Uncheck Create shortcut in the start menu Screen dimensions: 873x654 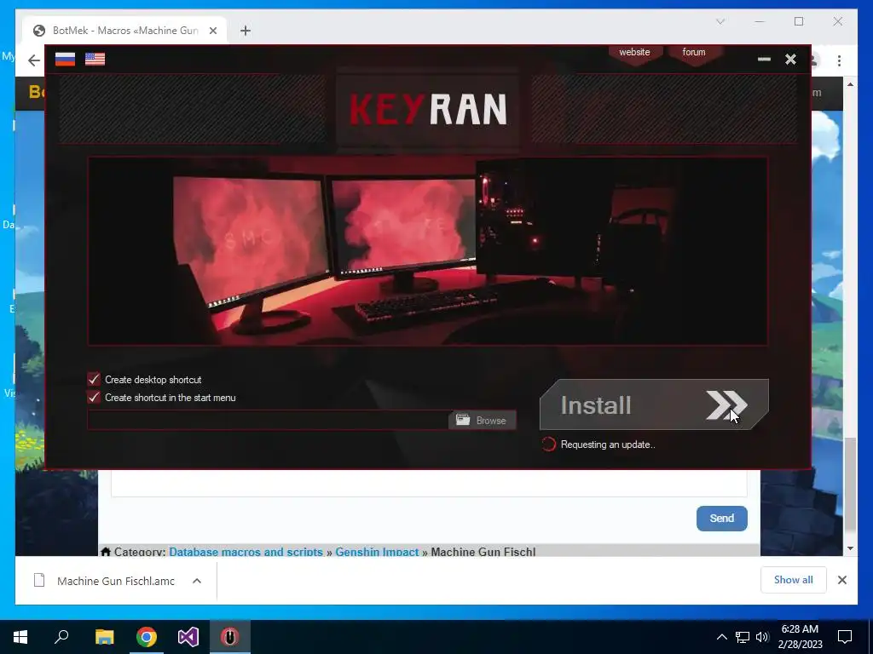click(94, 397)
